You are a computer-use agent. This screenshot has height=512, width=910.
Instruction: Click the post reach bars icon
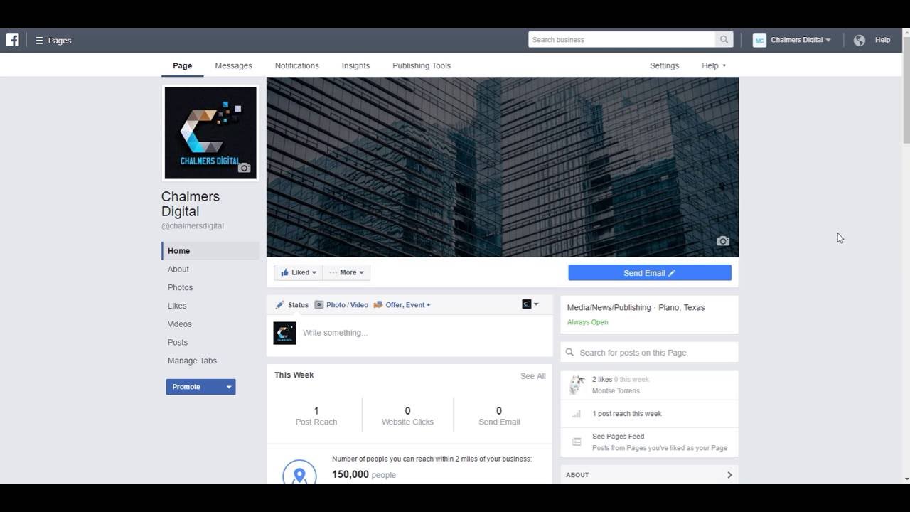577,414
